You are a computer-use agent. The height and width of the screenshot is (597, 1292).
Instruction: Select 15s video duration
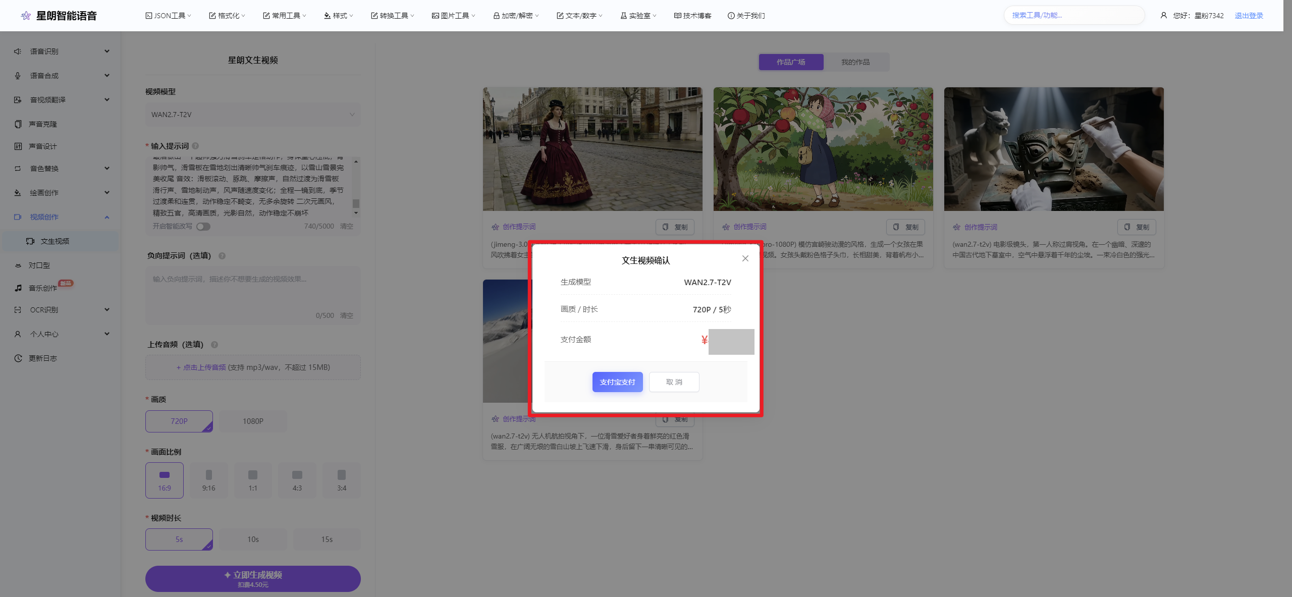point(327,539)
